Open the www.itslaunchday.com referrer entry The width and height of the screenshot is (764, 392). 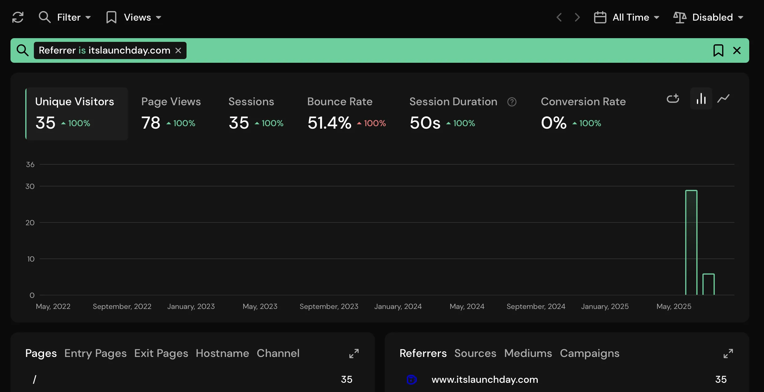point(485,379)
